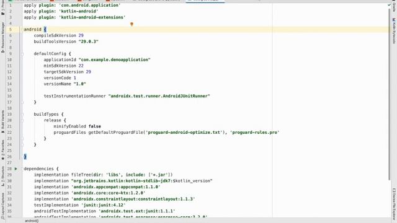Click the orange intention lightbulb icon

tap(132, 24)
